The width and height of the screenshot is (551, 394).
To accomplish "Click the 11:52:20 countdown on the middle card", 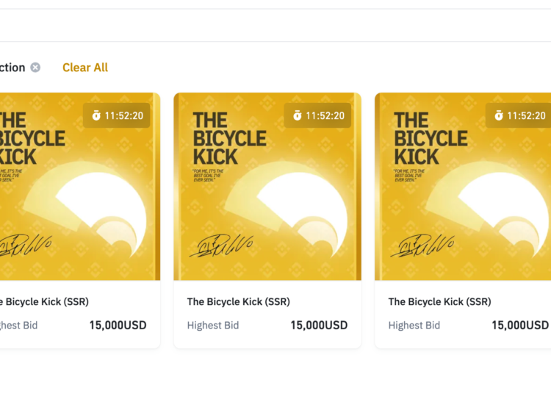I will [325, 115].
